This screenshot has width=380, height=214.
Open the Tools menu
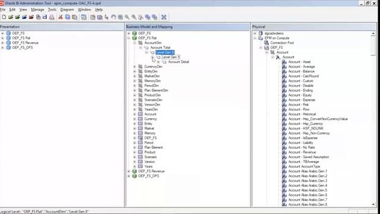52,10
